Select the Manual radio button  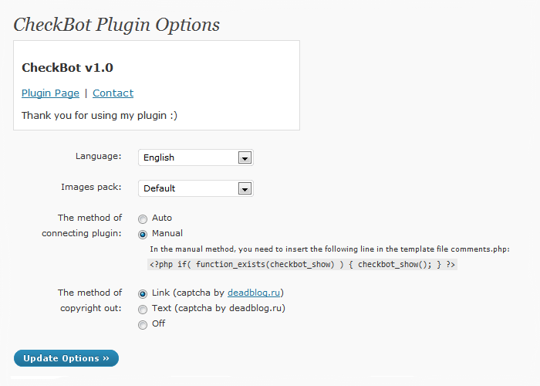(143, 235)
